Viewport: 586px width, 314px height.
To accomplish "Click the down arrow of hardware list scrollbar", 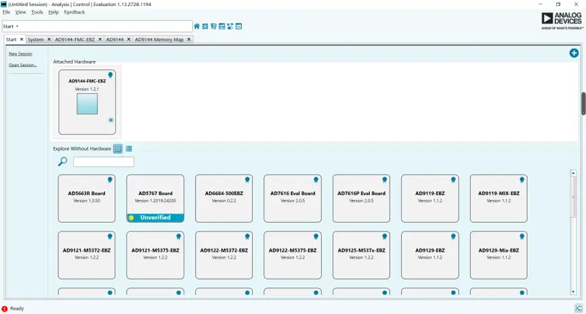I will 573,292.
